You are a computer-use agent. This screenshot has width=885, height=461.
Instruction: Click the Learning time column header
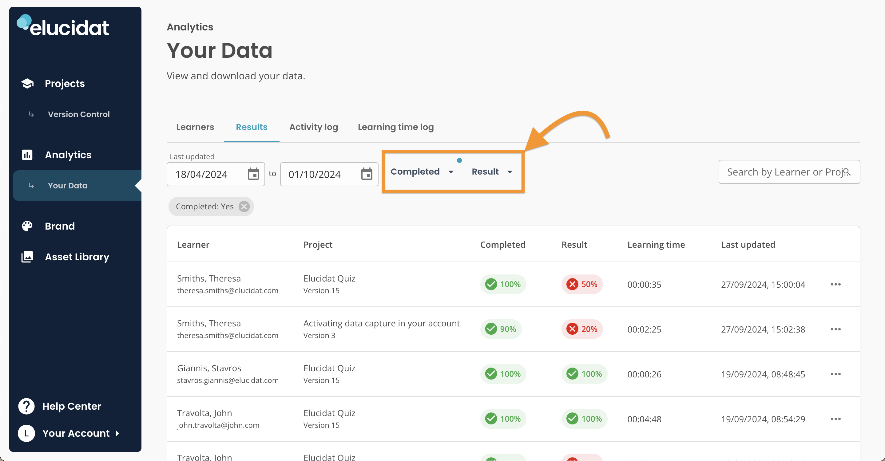tap(656, 244)
